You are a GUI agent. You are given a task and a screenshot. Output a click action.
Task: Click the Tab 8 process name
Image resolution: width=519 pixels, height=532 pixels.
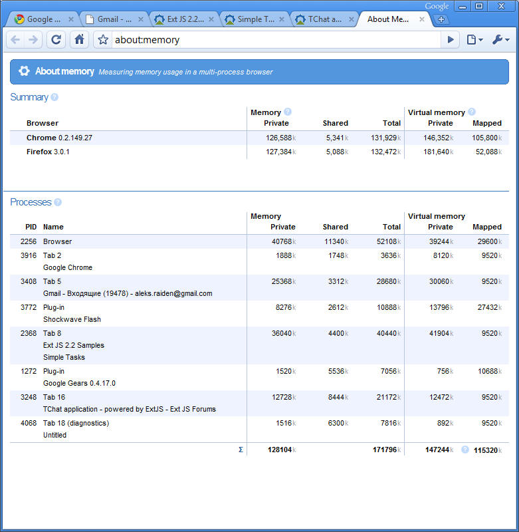pos(52,334)
